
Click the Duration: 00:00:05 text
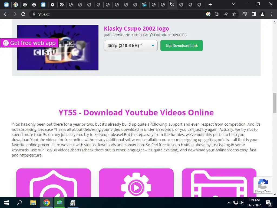click(170, 35)
